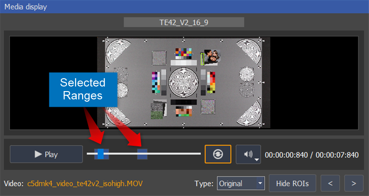
Task: Click Hide ROIs button
Action: pyautogui.click(x=292, y=183)
